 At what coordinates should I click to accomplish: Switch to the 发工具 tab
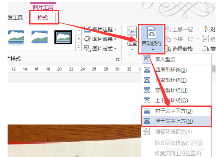point(15,18)
